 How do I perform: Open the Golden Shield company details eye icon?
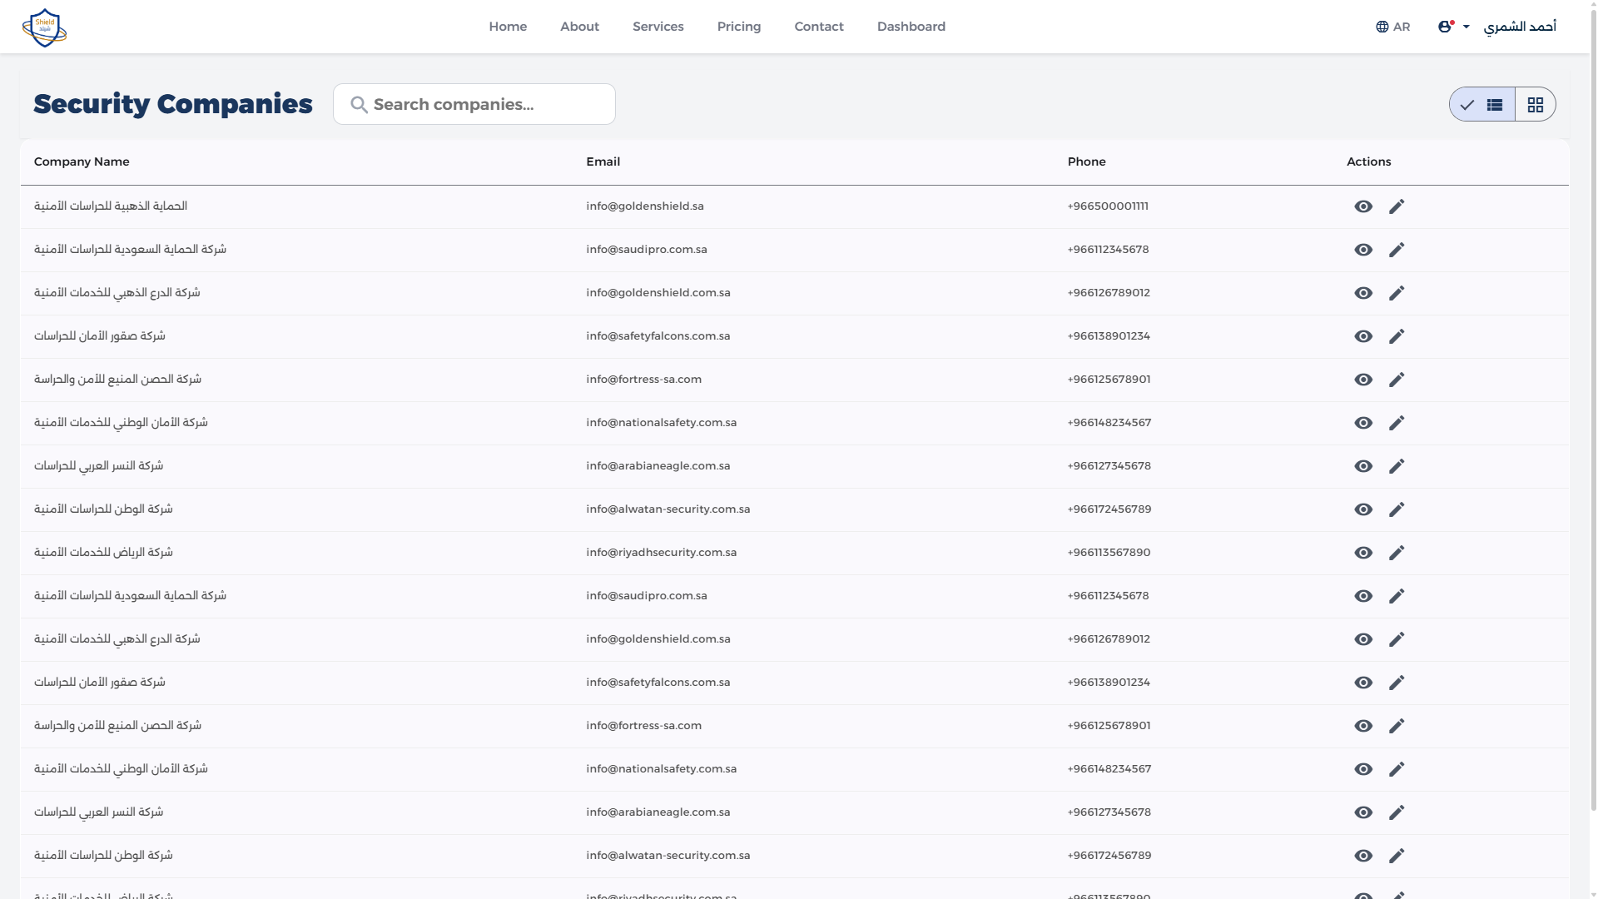coord(1363,206)
